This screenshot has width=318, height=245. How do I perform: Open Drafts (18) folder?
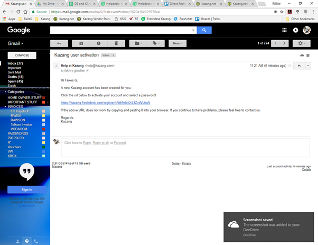click(15, 77)
